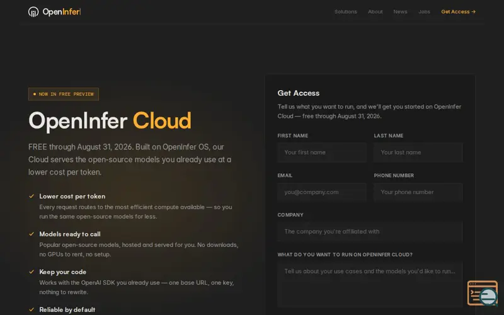Click the OpenInfer wordmark in header
Image resolution: width=504 pixels, height=315 pixels.
[61, 12]
